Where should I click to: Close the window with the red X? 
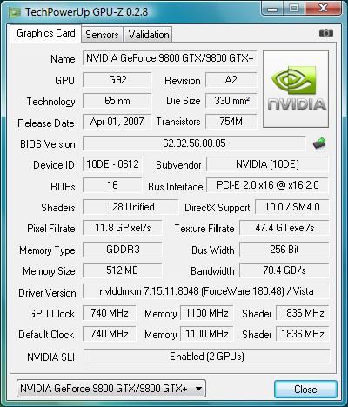pyautogui.click(x=323, y=9)
